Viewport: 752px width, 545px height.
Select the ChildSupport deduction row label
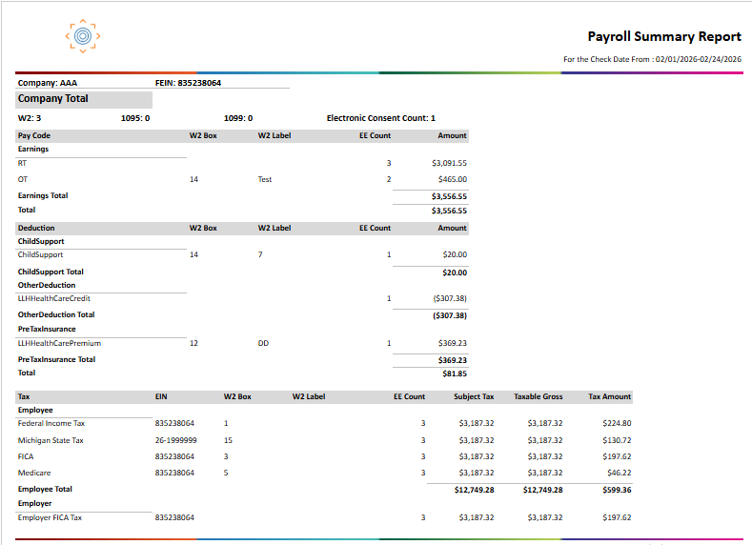click(x=40, y=254)
